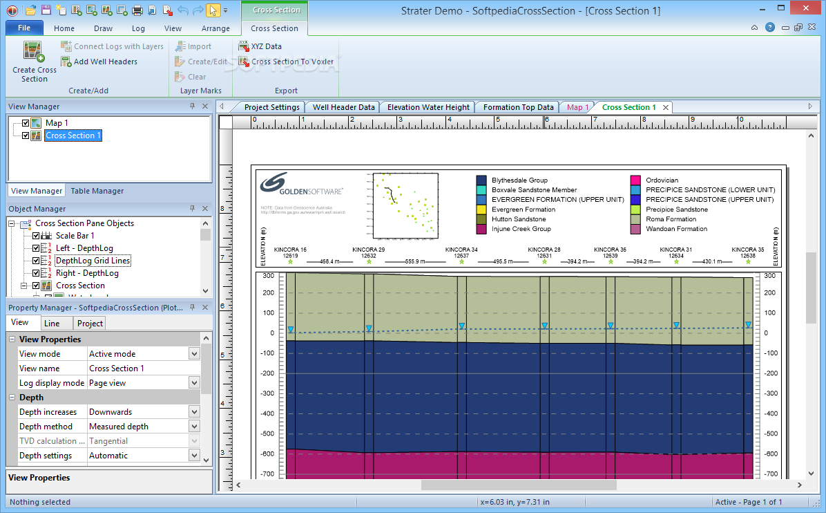Pin the Object Manager panel
The image size is (826, 513).
192,208
